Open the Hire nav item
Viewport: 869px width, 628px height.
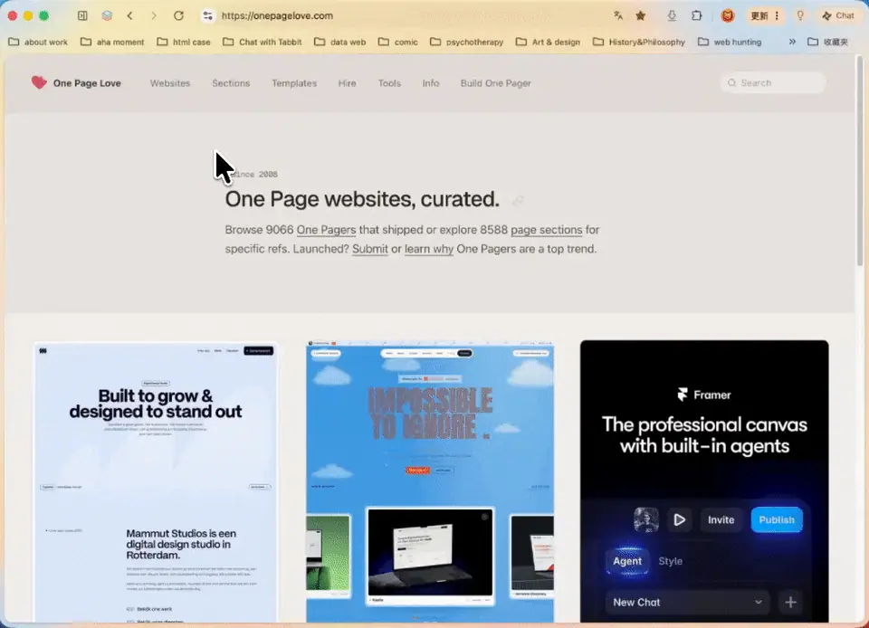point(347,83)
